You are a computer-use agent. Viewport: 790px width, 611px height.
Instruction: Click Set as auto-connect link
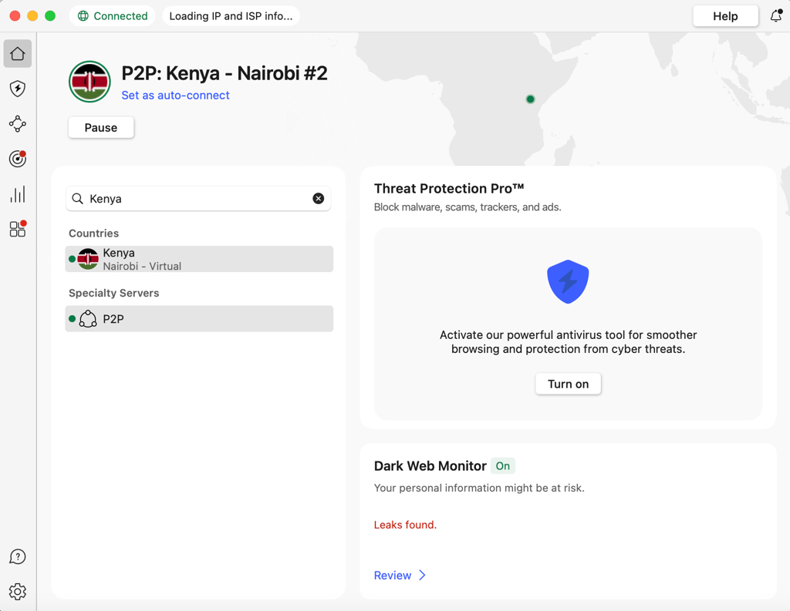(x=175, y=95)
